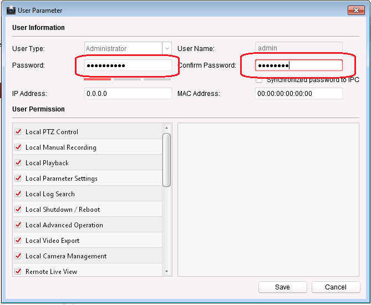Toggle Local Shutdown / Reboot checkbox
Viewport: 371px width, 305px height.
pyautogui.click(x=18, y=210)
